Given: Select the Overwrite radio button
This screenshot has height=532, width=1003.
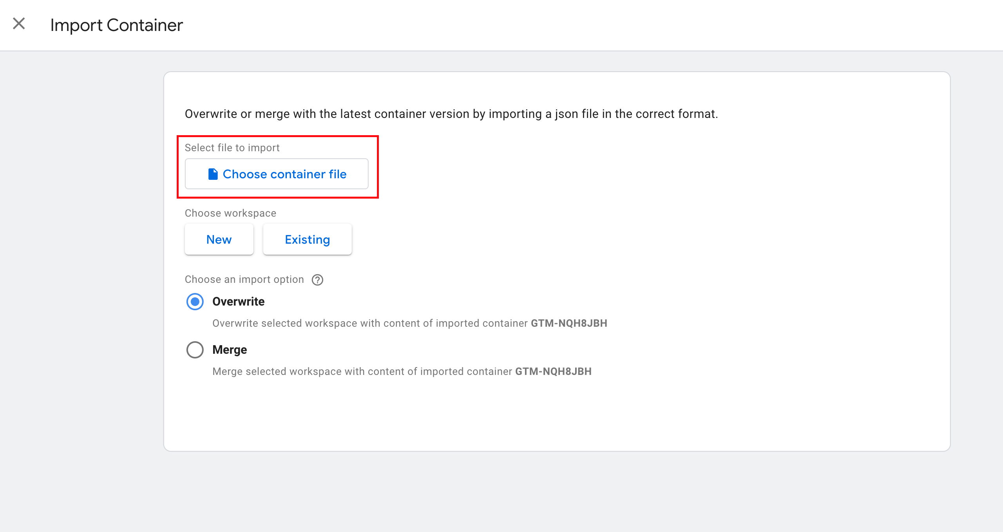Looking at the screenshot, I should point(195,302).
